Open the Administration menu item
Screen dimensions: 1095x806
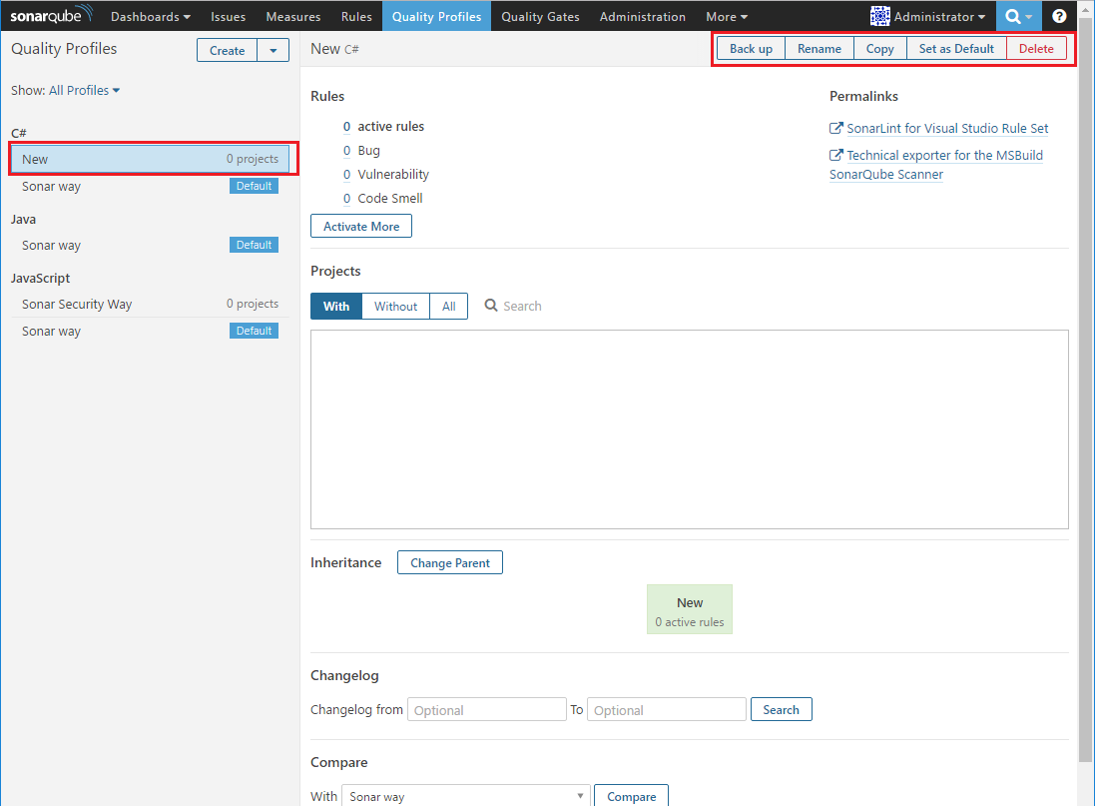[x=643, y=16]
